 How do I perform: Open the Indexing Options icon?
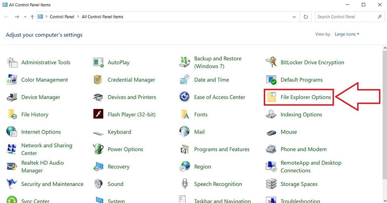(x=271, y=114)
